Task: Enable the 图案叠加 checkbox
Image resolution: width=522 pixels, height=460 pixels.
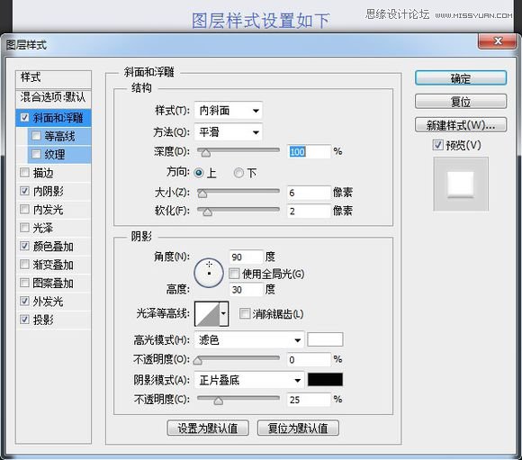Action: point(24,283)
